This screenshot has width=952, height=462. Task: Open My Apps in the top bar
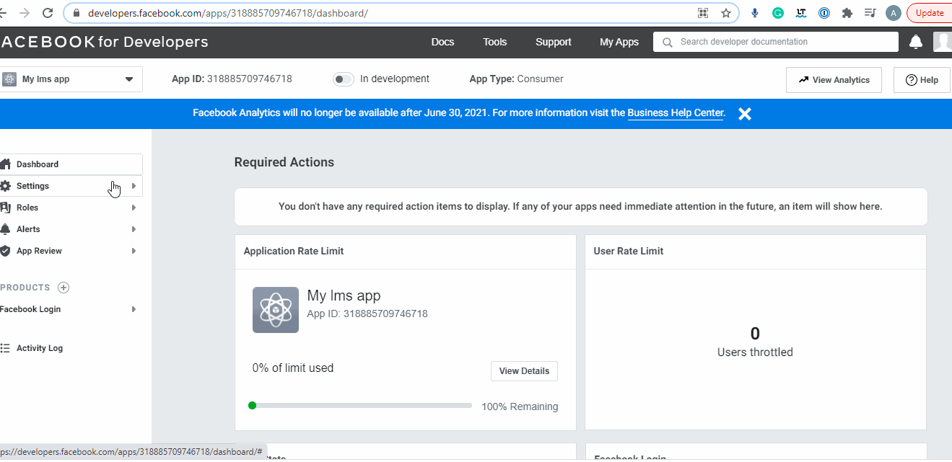(619, 42)
